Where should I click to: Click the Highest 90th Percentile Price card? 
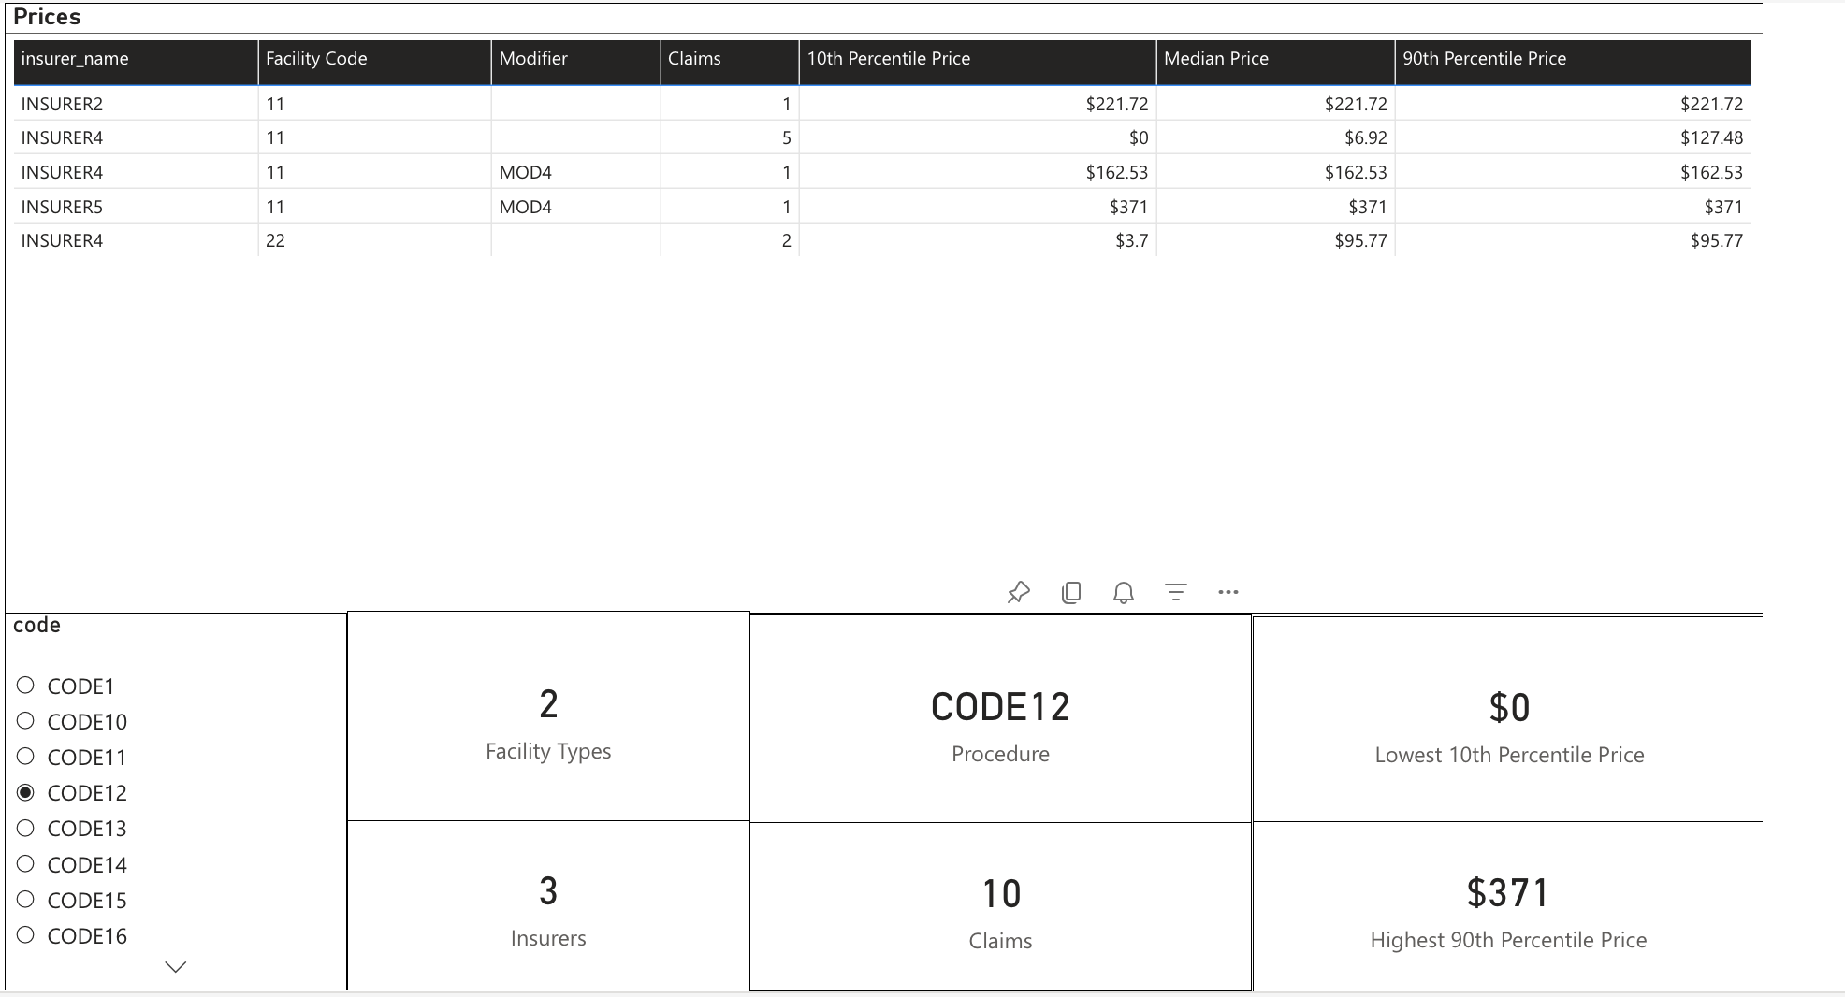click(1507, 907)
